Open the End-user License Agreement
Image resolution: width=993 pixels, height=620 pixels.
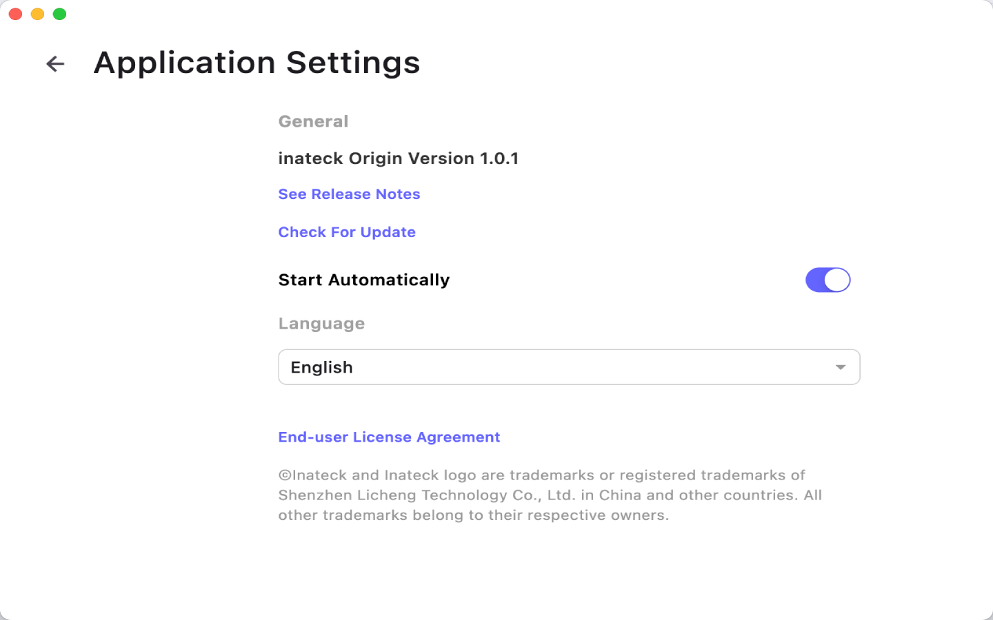389,437
